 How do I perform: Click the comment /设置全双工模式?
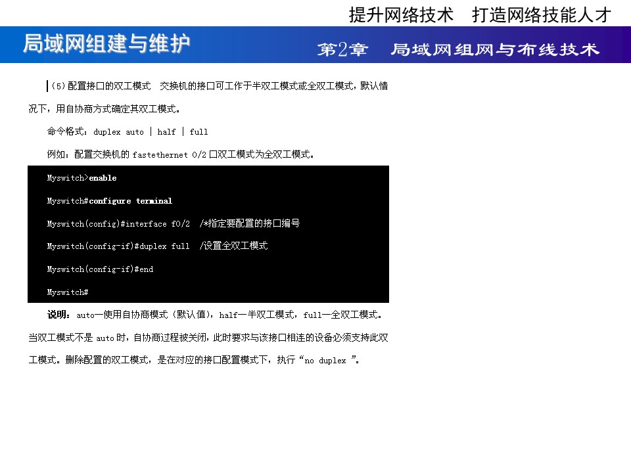(233, 246)
